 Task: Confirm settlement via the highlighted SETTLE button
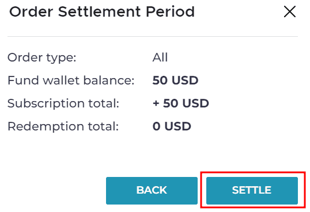click(x=252, y=191)
